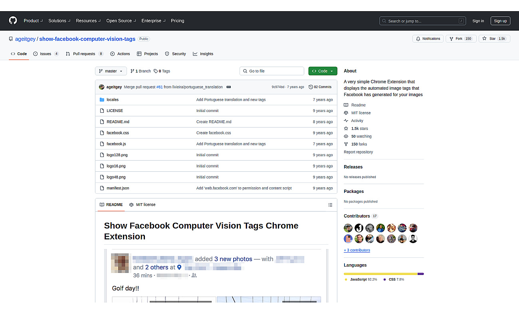519x314 pixels.
Task: Go to the Pricing page
Action: 178,21
